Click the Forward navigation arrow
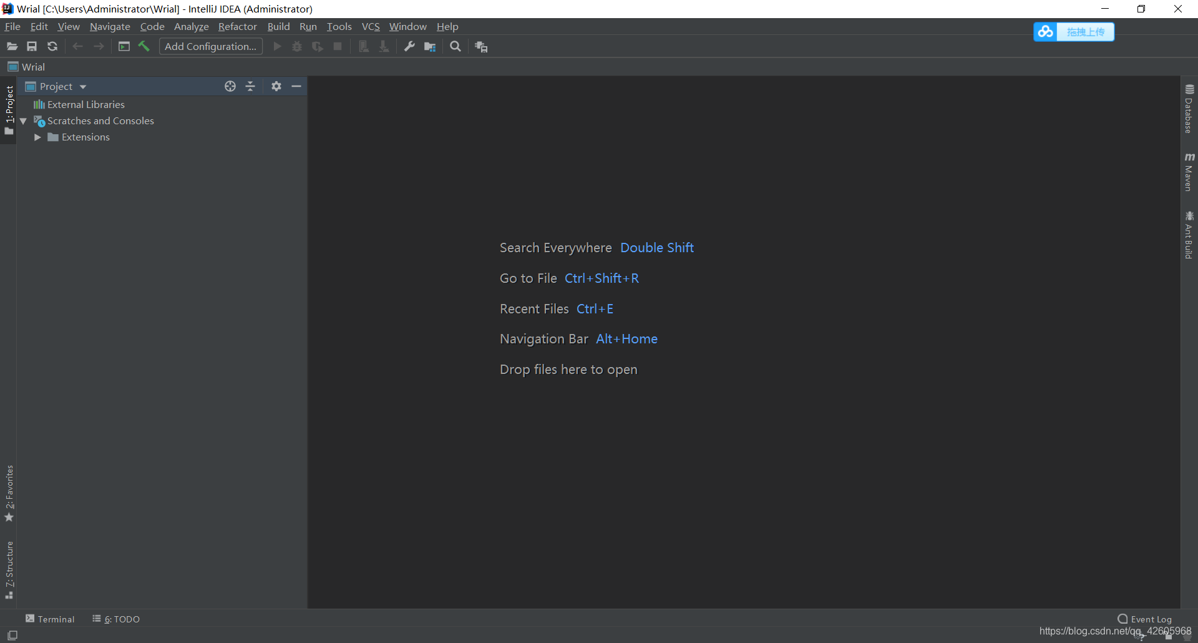Image resolution: width=1198 pixels, height=643 pixels. tap(99, 46)
